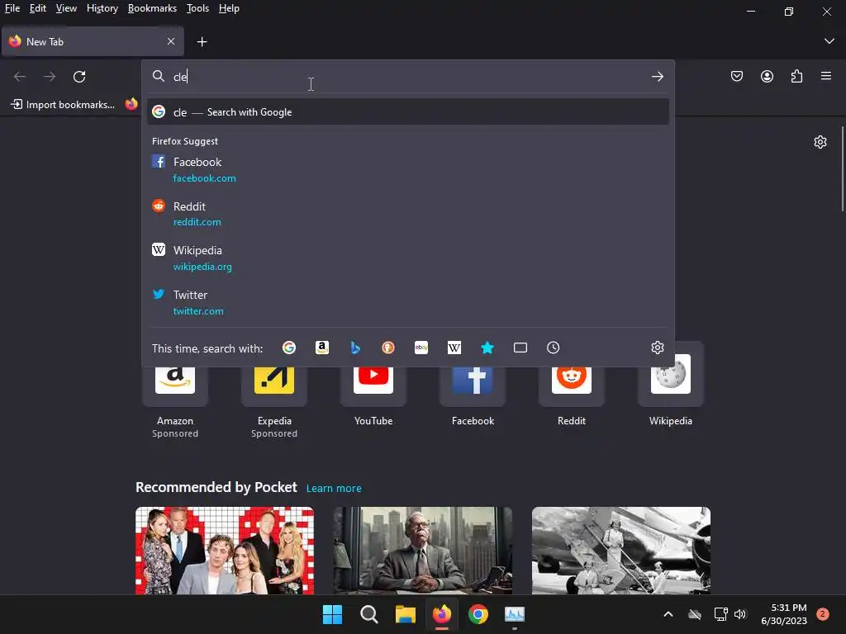Viewport: 846px width, 634px height.
Task: Search this time with eBay icon
Action: point(421,348)
